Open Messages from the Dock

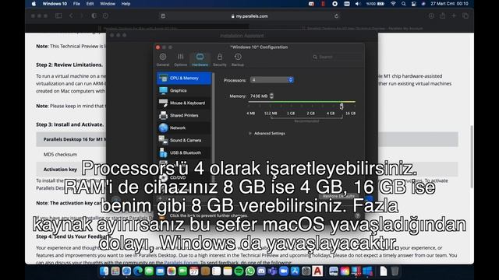(x=149, y=271)
